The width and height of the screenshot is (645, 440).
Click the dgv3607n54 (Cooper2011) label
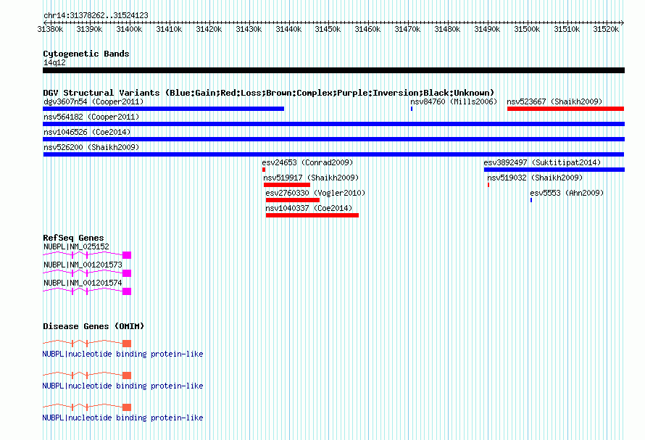point(93,101)
